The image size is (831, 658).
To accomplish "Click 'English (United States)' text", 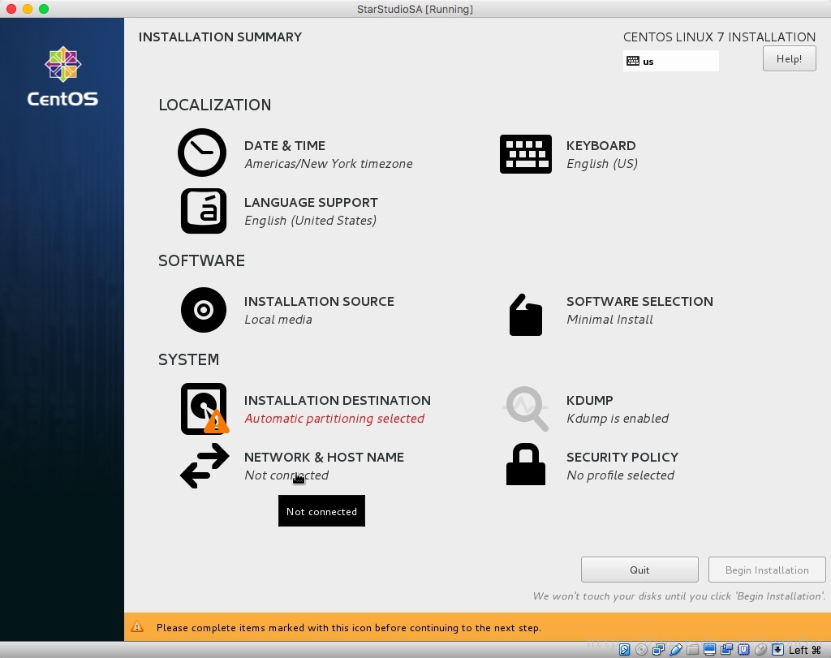I will pyautogui.click(x=311, y=221).
